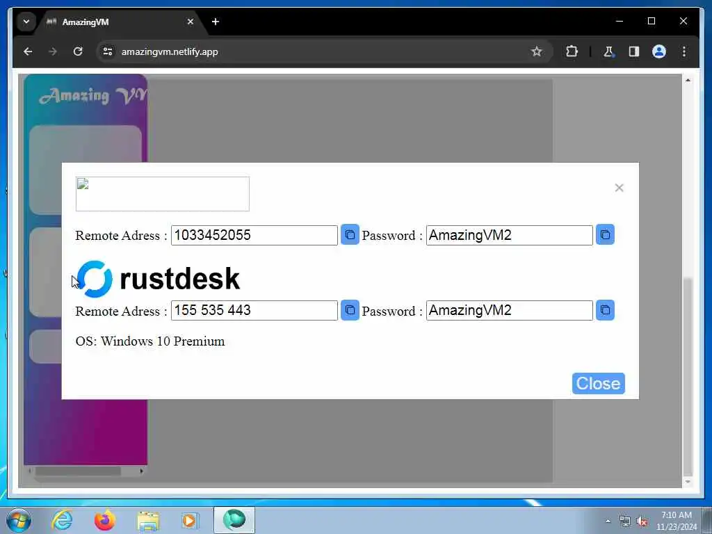The image size is (712, 534).
Task: Click the blue Close button
Action: (x=598, y=383)
